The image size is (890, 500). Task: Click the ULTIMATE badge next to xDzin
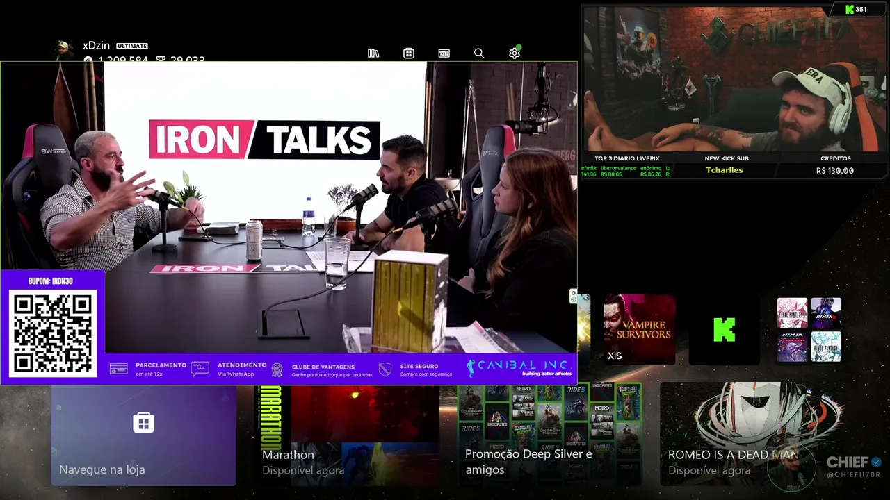coord(132,46)
